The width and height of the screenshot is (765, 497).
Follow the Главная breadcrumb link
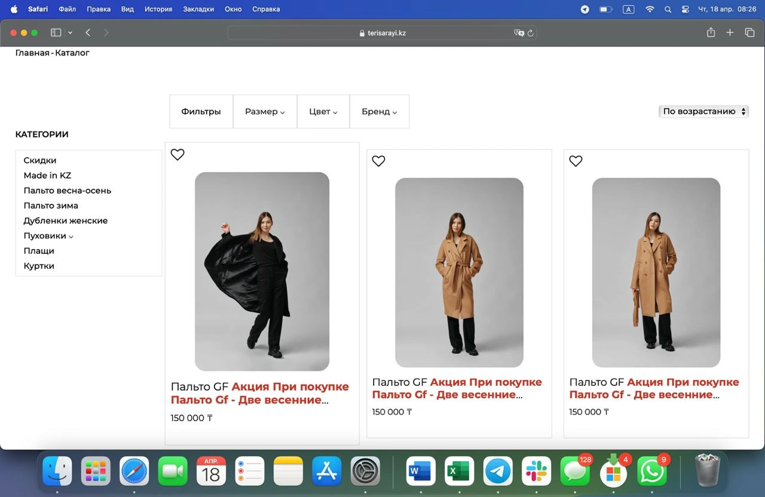pos(32,53)
